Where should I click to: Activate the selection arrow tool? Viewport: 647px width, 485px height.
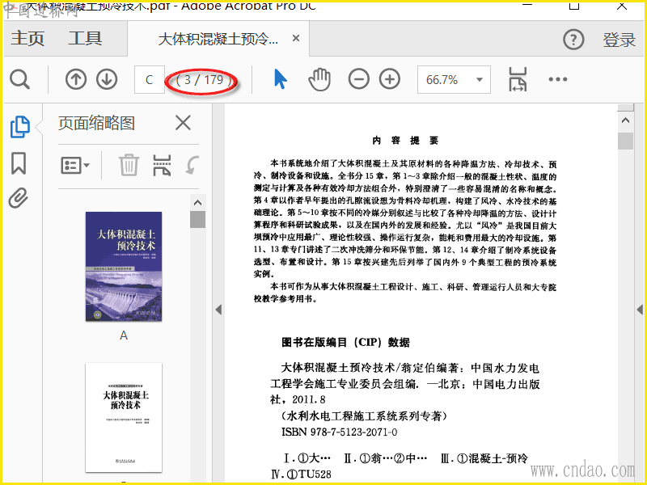coord(280,79)
